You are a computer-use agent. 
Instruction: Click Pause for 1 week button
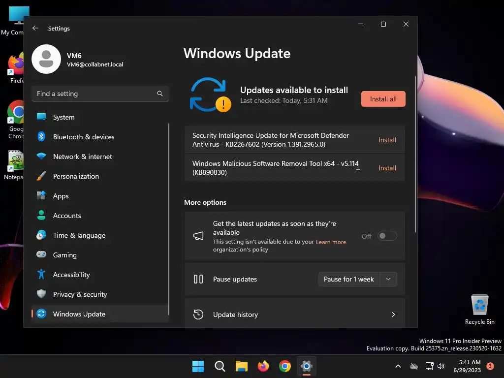349,279
